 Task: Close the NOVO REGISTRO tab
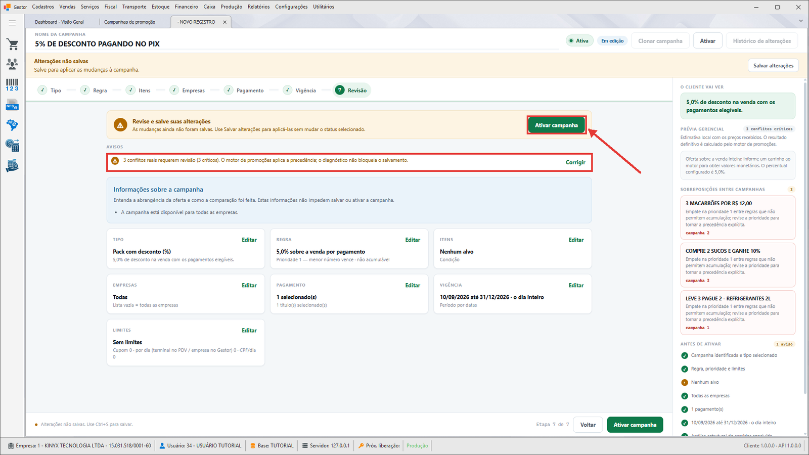[x=224, y=22]
